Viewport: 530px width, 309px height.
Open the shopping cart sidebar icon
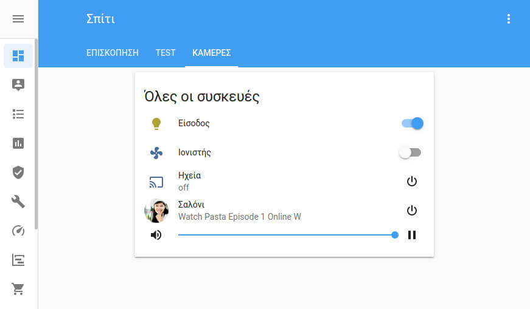coord(18,289)
